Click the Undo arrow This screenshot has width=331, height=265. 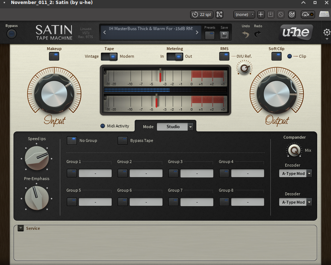coord(245,34)
